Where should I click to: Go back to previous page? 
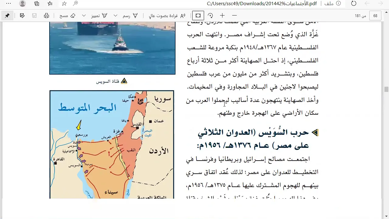point(381,4)
